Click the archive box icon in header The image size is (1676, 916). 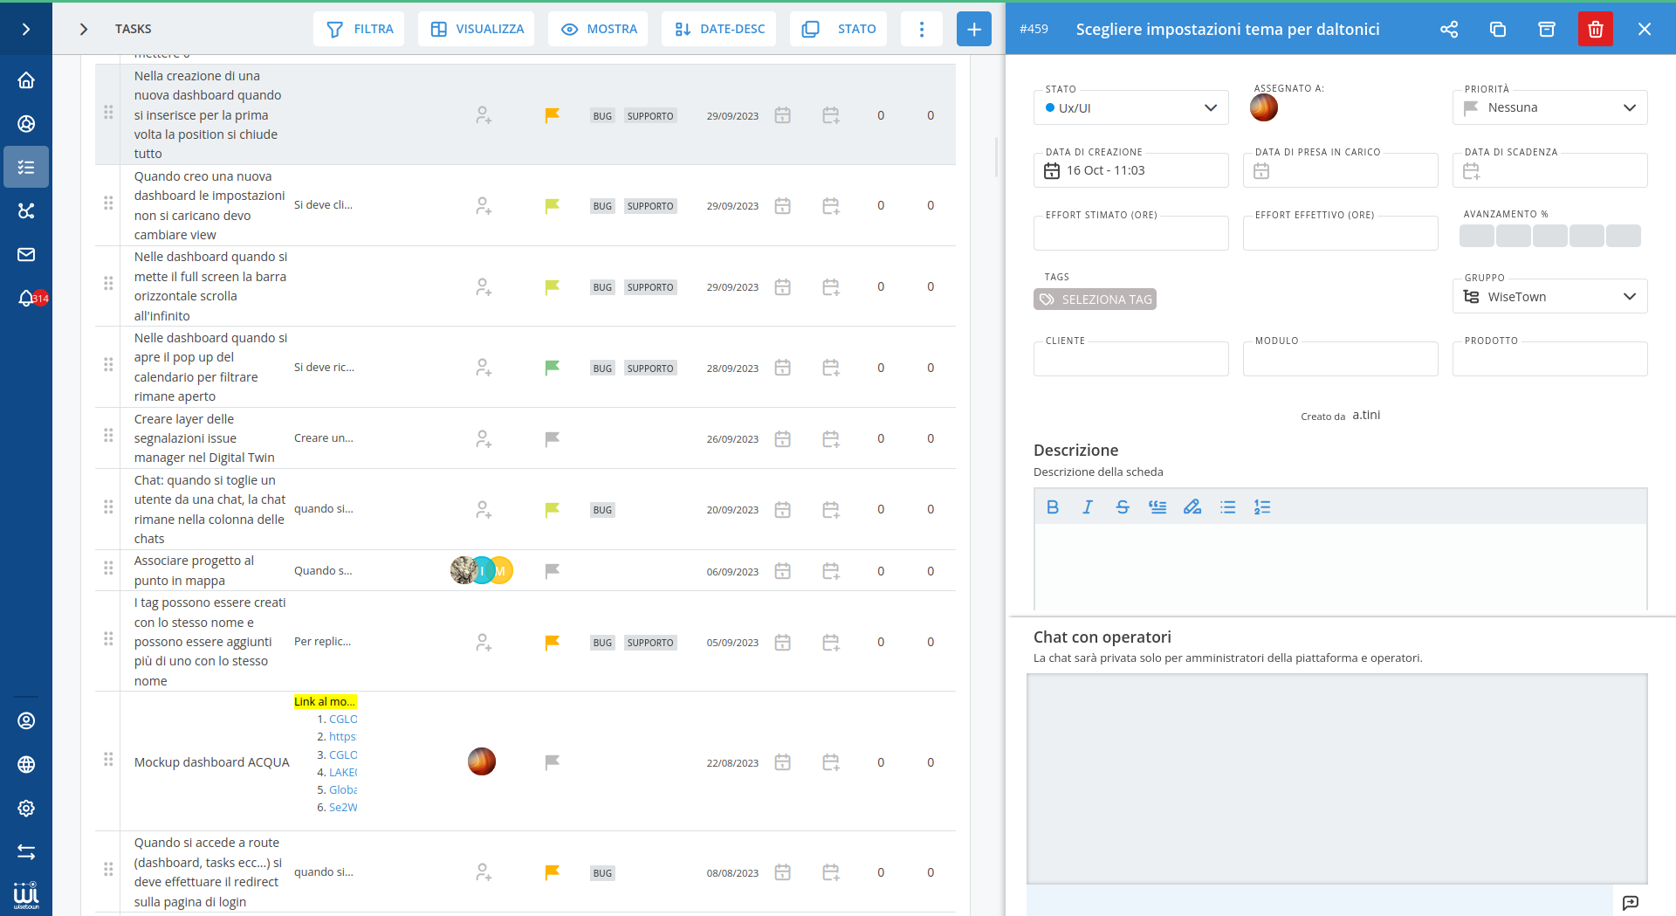[x=1546, y=30]
